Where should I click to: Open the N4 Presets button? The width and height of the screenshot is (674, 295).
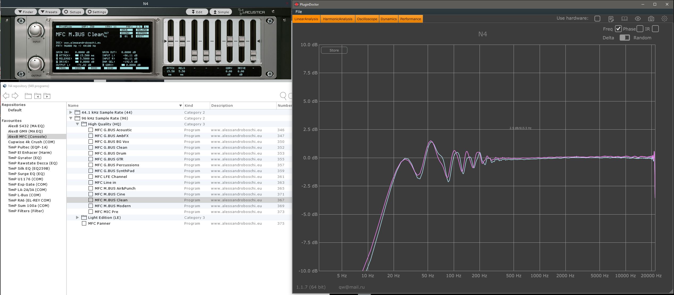coord(49,12)
